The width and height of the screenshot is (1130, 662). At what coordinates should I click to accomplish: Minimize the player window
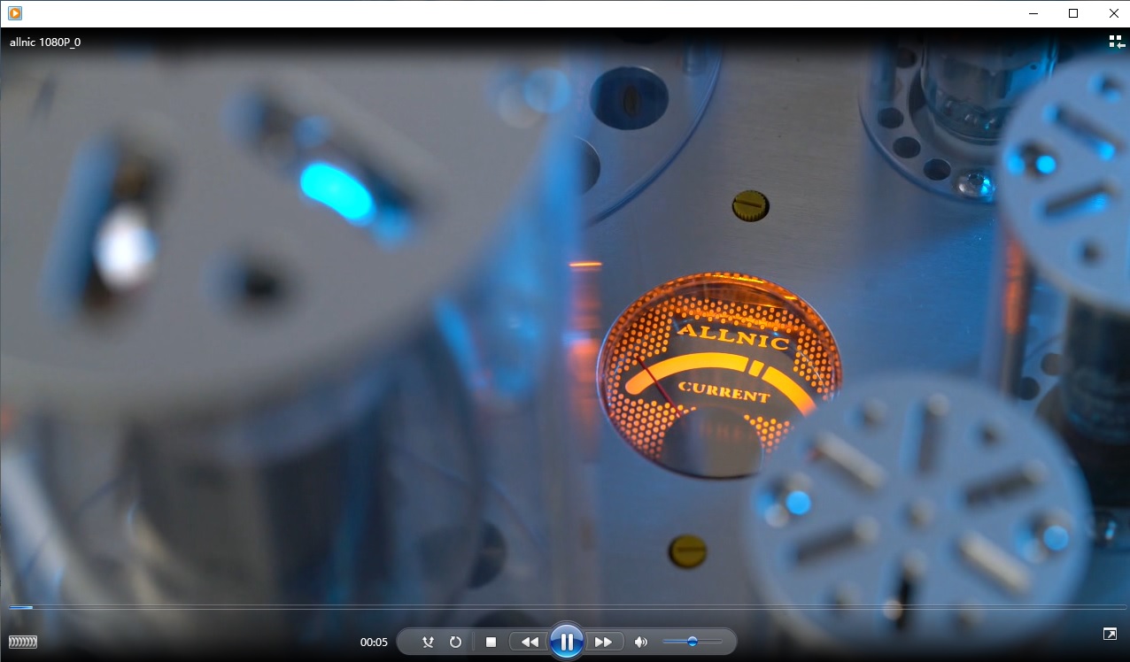tap(1033, 13)
